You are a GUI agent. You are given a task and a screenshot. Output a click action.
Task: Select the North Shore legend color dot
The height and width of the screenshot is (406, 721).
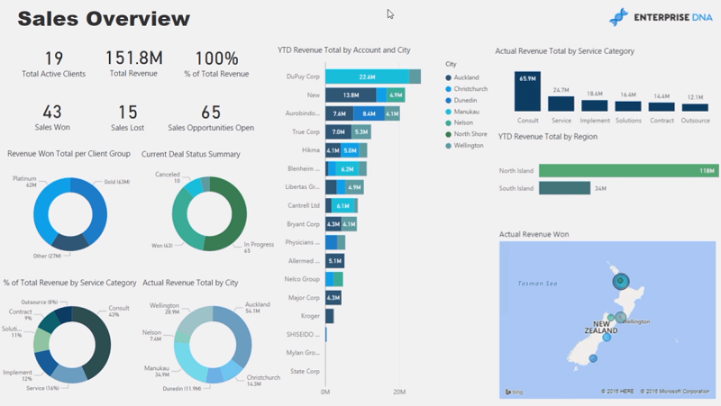point(448,134)
